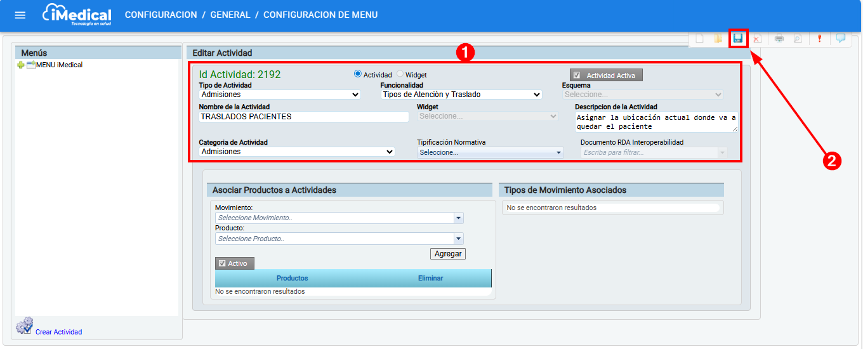863x349 pixels.
Task: Open the Tipo de Actividad dropdown
Action: click(280, 95)
